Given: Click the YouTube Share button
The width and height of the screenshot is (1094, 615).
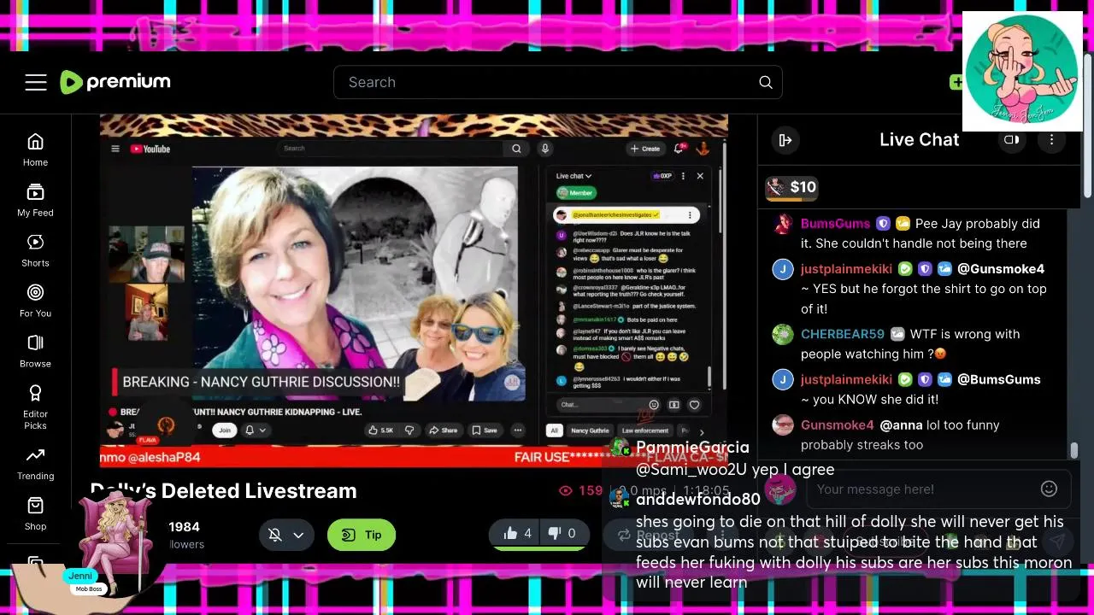Looking at the screenshot, I should (444, 430).
